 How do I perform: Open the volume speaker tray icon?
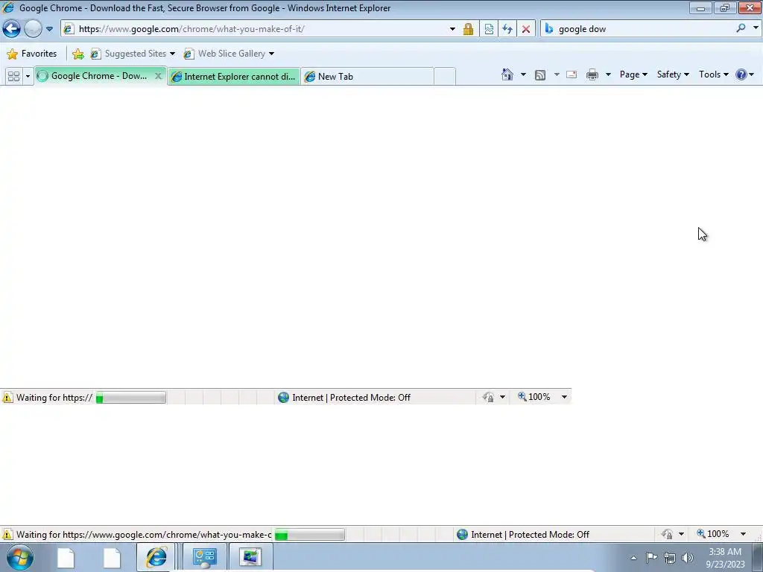click(x=688, y=558)
